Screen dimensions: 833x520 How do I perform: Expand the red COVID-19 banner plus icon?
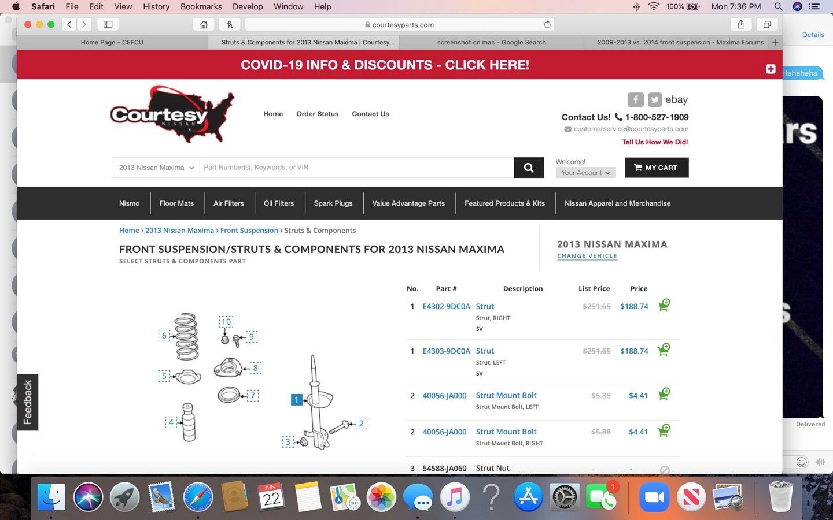point(770,69)
